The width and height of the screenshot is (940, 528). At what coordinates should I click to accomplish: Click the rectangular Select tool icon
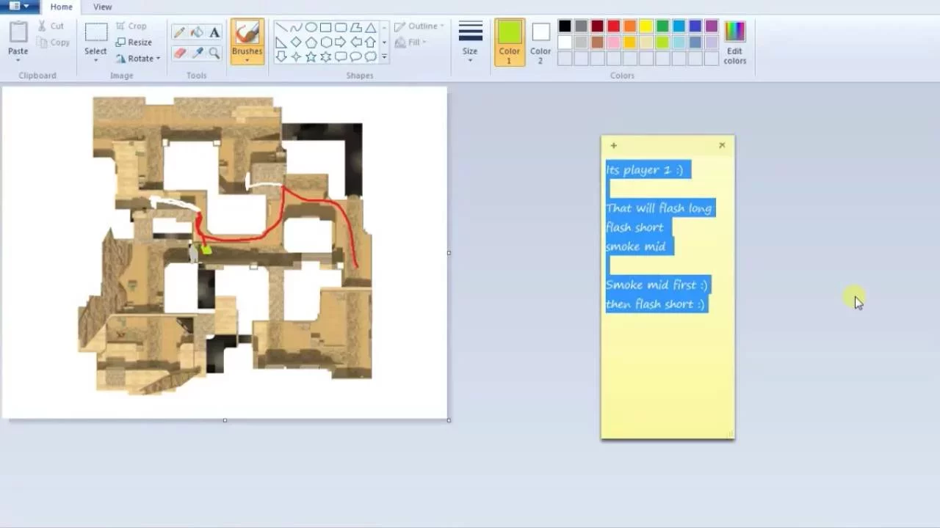95,32
